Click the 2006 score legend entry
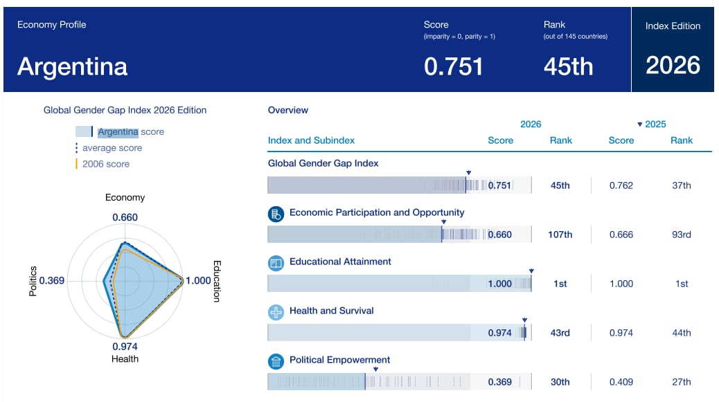 tap(103, 164)
